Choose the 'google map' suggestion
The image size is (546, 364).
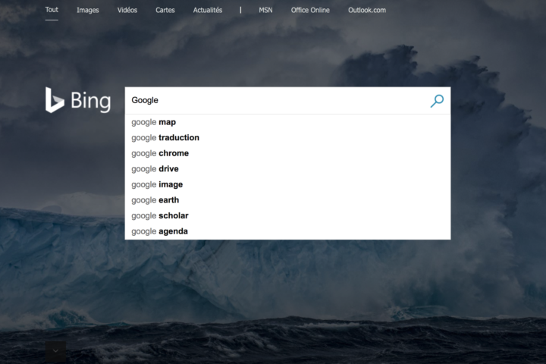pyautogui.click(x=287, y=122)
